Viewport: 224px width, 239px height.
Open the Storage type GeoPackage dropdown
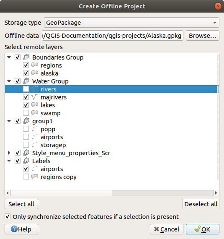pos(131,23)
